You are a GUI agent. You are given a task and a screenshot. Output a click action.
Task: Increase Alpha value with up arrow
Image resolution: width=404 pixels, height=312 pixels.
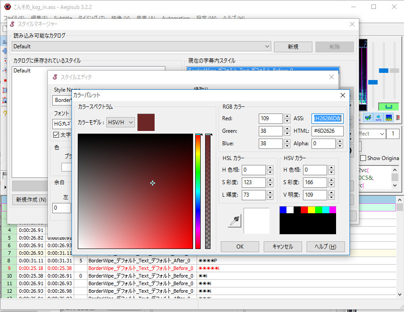[x=340, y=141]
